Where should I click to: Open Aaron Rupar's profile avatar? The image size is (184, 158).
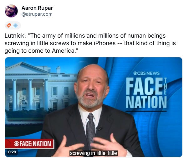11,11
